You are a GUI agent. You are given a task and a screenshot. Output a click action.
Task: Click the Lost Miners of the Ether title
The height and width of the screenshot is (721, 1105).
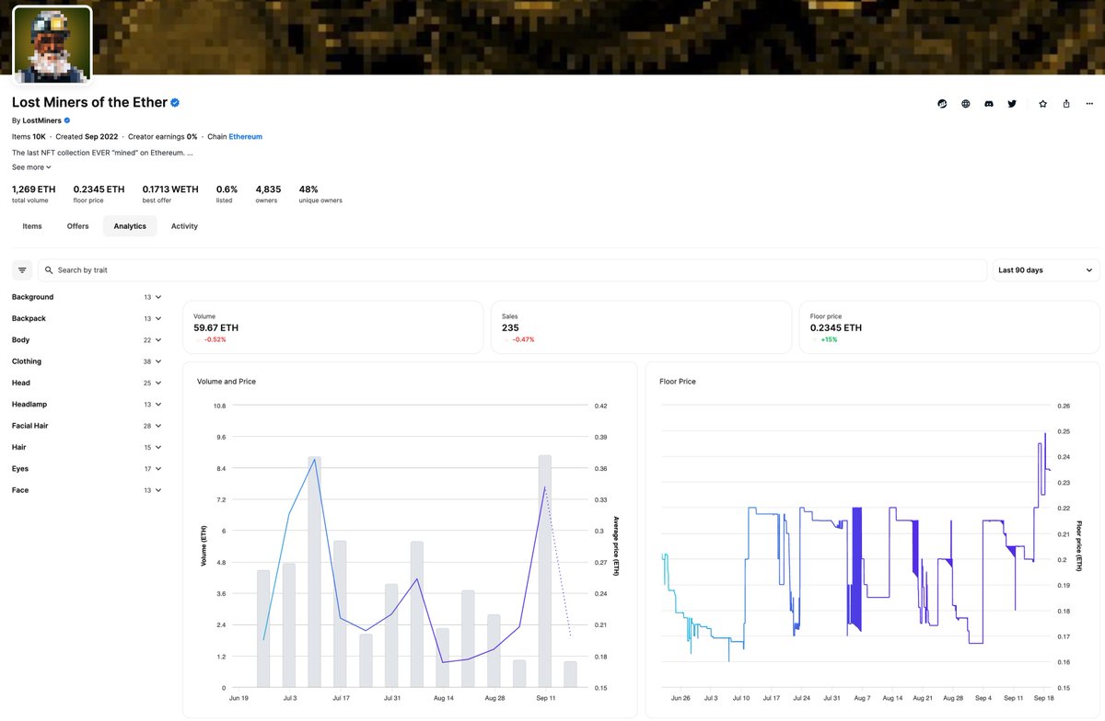pos(89,103)
